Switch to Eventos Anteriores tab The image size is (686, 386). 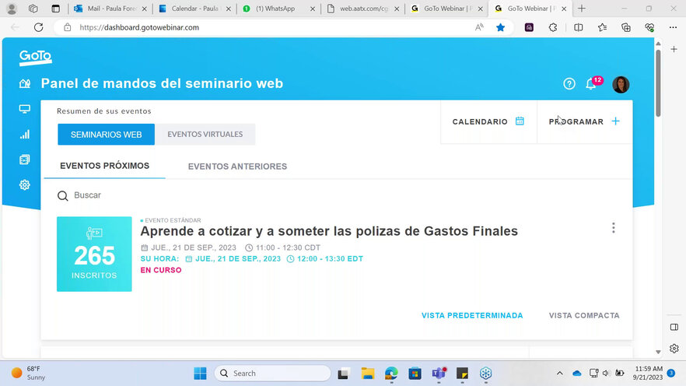(237, 167)
